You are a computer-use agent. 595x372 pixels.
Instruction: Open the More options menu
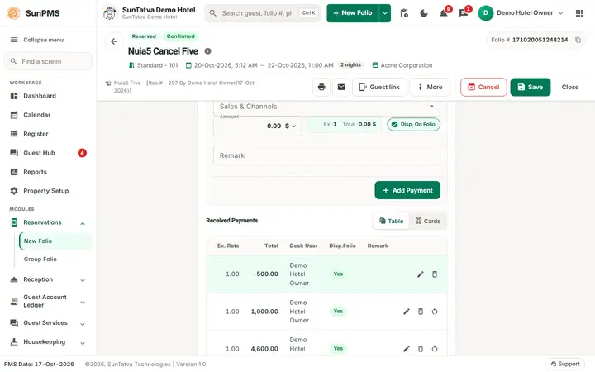tap(430, 87)
